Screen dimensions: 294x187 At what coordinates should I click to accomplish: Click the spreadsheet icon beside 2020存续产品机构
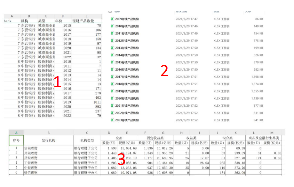click(112, 98)
